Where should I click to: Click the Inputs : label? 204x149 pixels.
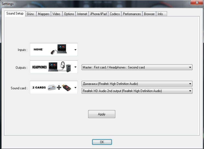coord(22,50)
